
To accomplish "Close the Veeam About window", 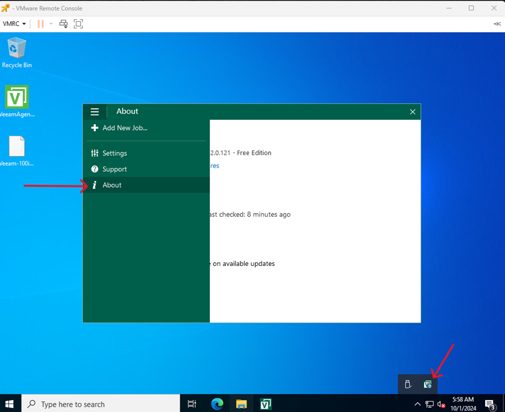I will 412,112.
